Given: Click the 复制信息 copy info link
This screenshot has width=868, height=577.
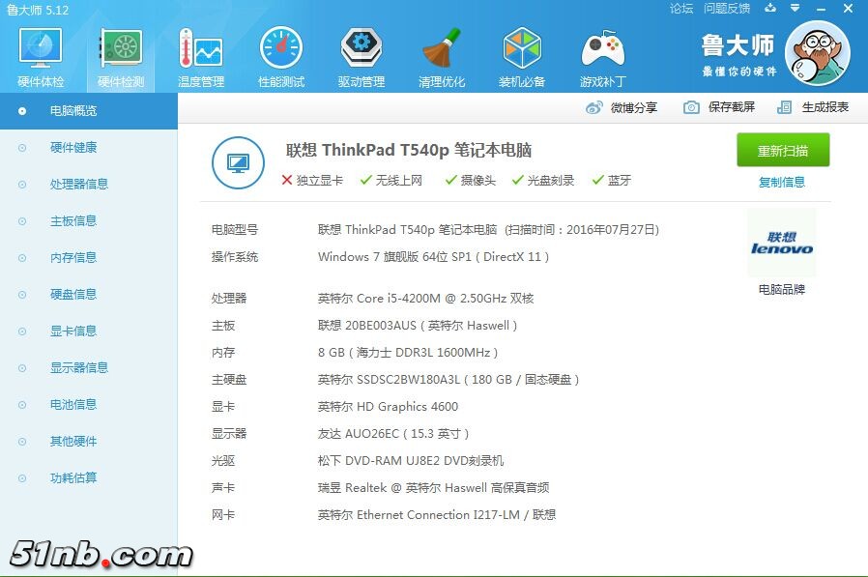Looking at the screenshot, I should tap(781, 182).
